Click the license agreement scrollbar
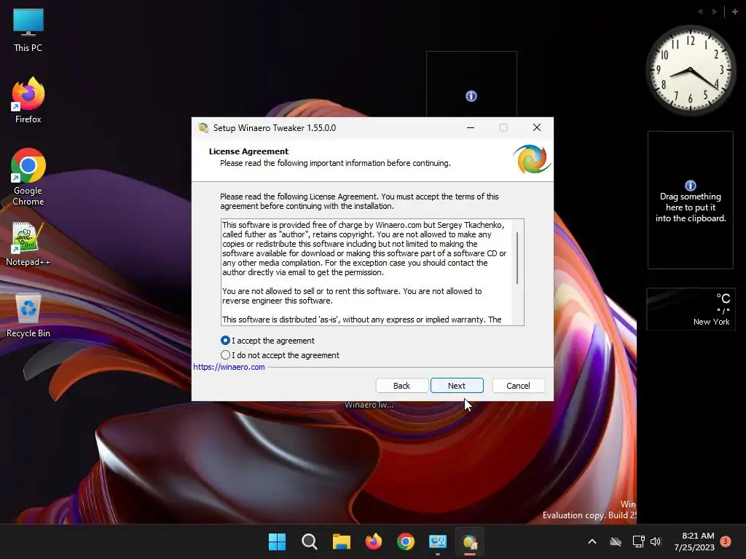This screenshot has width=746, height=559. pyautogui.click(x=517, y=258)
